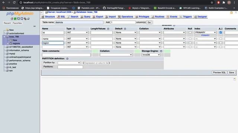Image resolution: width=238 pixels, height=133 pixels.
Task: Open the browser extensions puzzle icon
Action: point(223,3)
